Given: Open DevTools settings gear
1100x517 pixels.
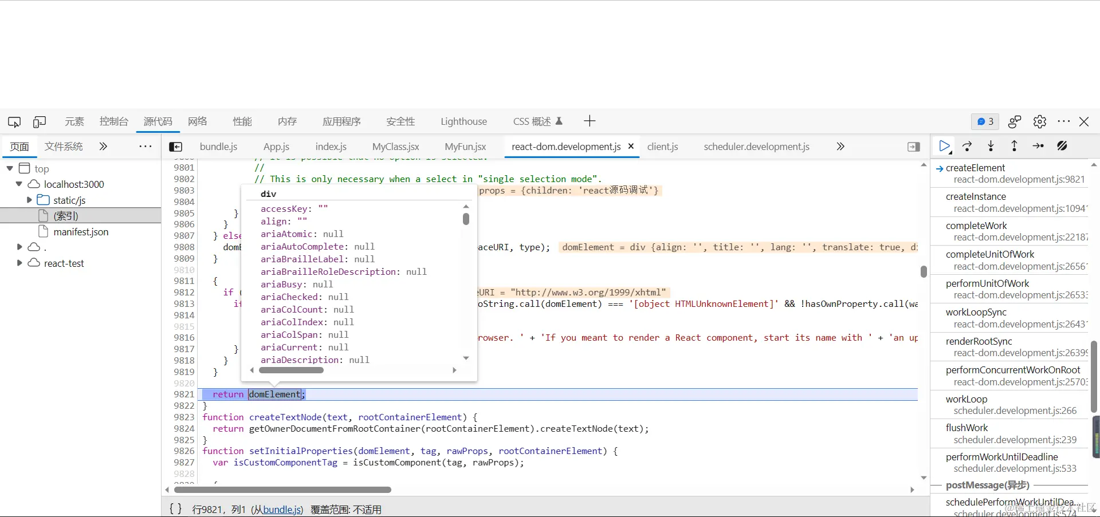Looking at the screenshot, I should tap(1040, 121).
